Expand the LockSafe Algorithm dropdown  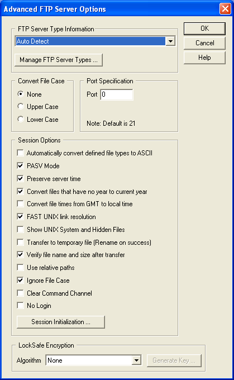pos(93,360)
